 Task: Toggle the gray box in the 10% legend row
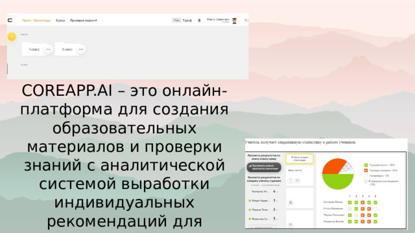coord(366,181)
